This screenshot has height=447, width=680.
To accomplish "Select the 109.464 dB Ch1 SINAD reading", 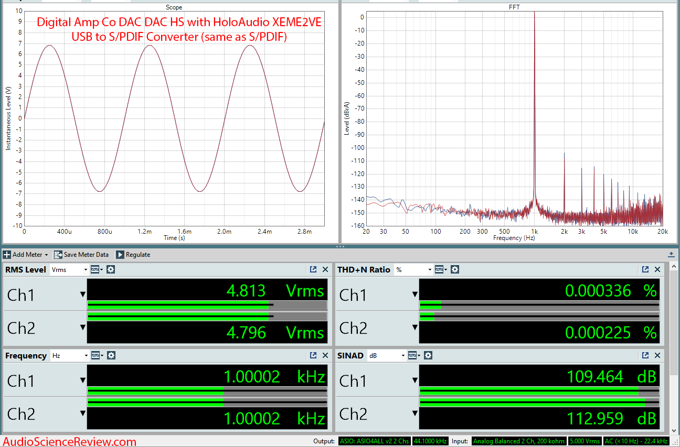I will pos(612,376).
